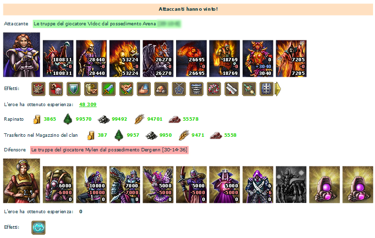Screen dimensions: 375x238
Task: Click the defender's cyan crown effect icon
Action: click(38, 227)
